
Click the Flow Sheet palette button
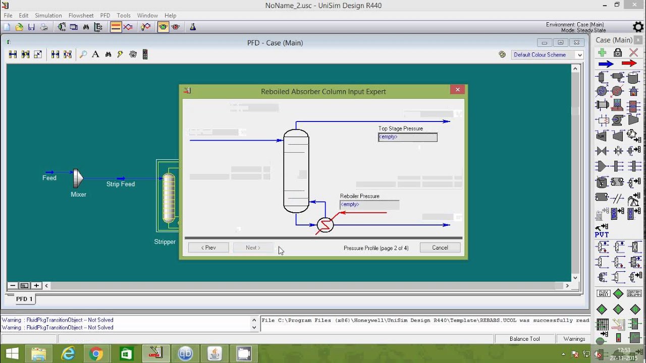point(603,293)
